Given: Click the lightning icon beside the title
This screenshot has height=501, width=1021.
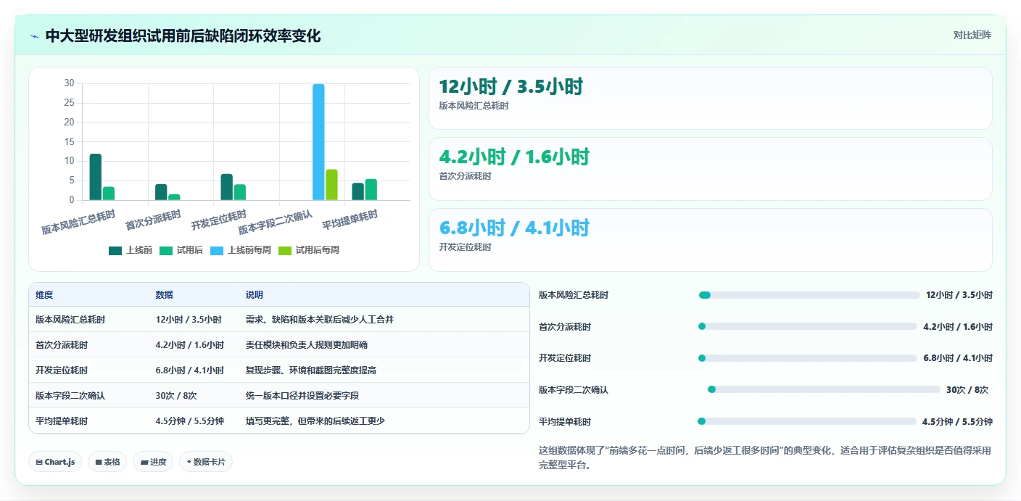Looking at the screenshot, I should (34, 36).
